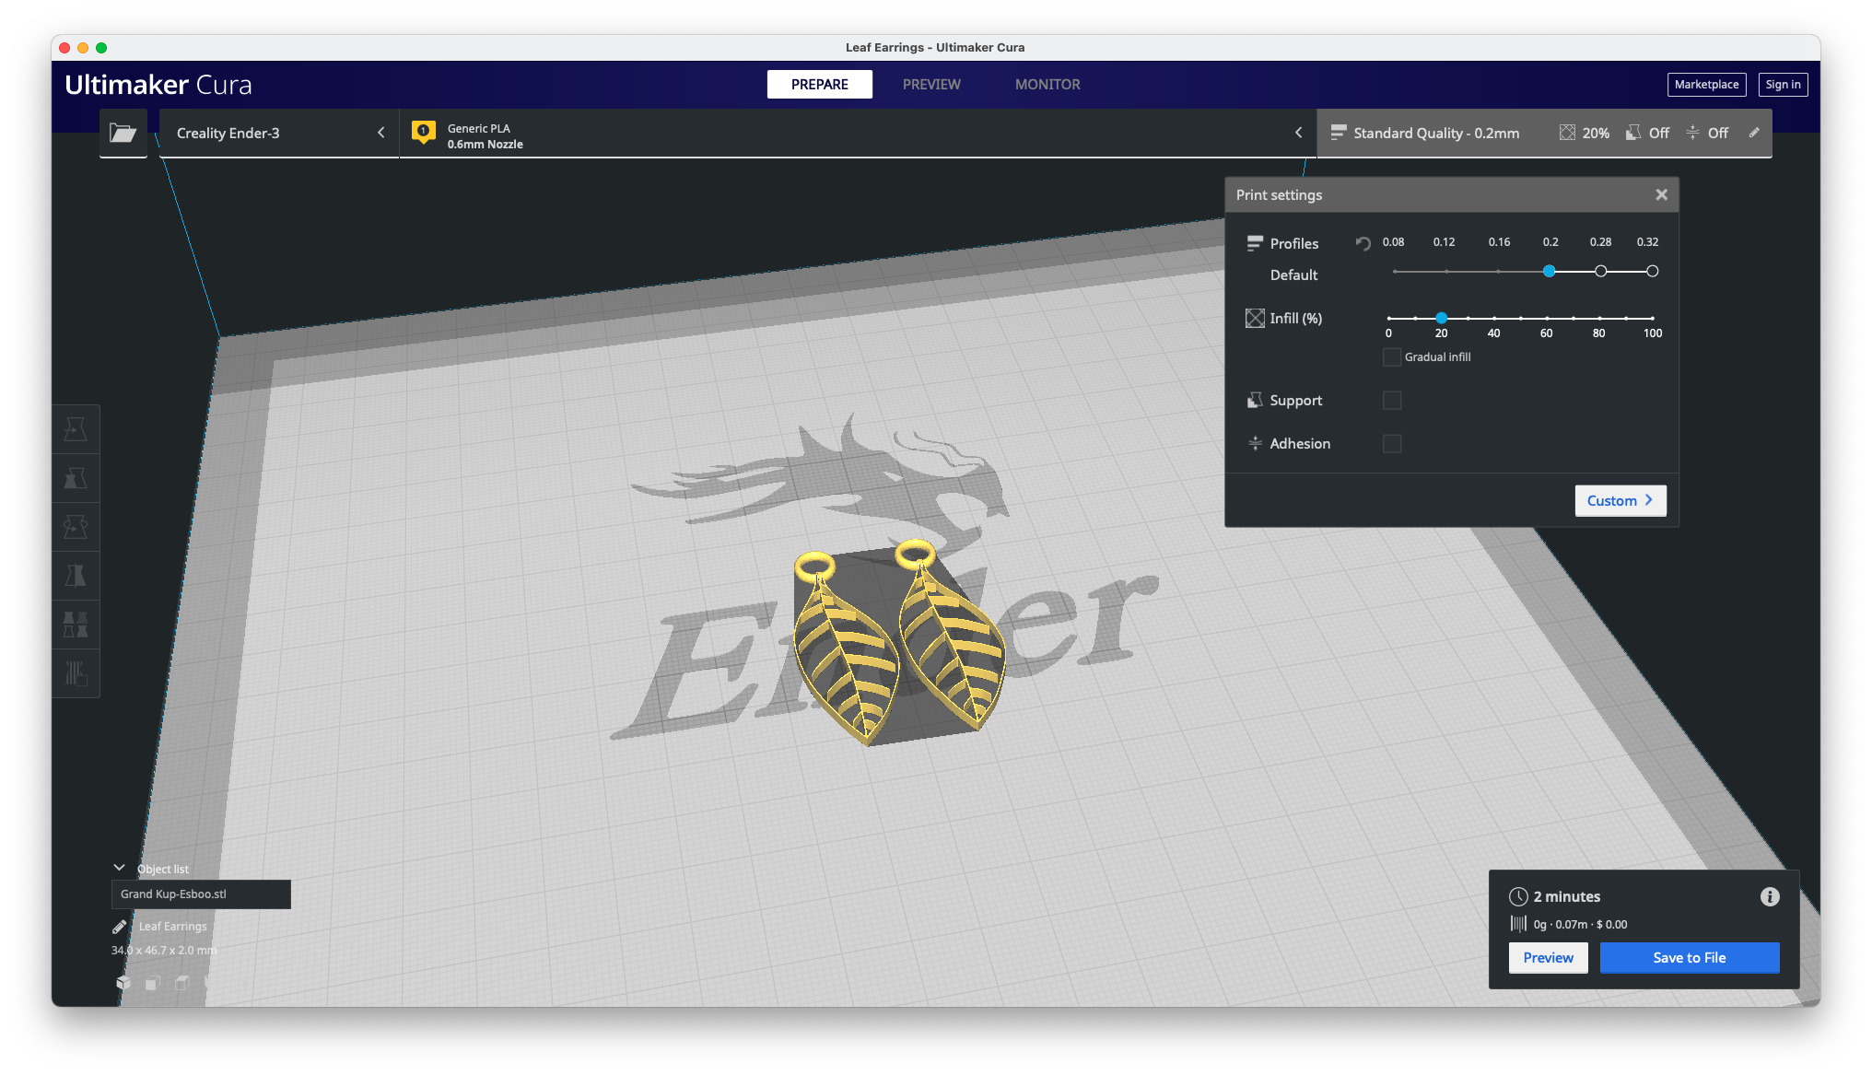Open Per Model Settings tool

click(x=76, y=625)
